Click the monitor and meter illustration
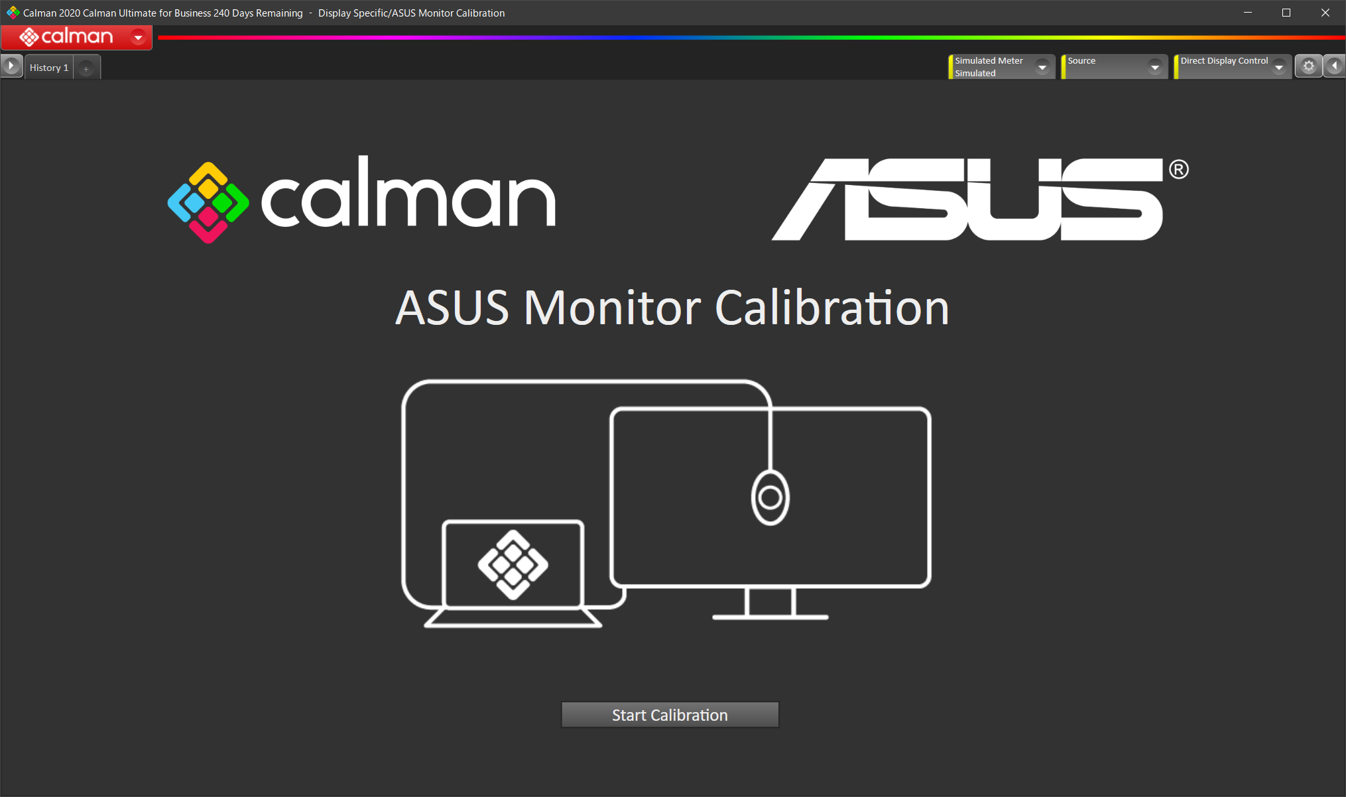Image resolution: width=1346 pixels, height=797 pixels. pos(666,504)
